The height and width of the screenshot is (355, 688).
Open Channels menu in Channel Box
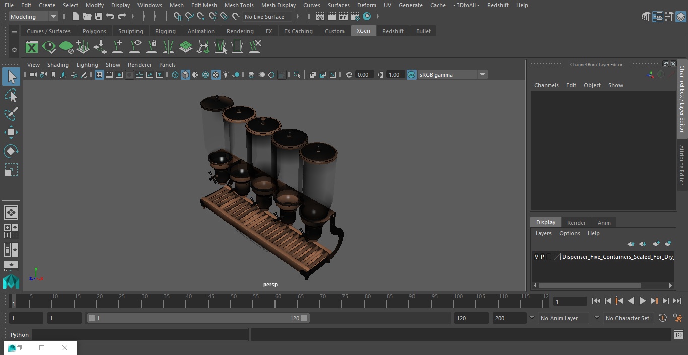pos(546,85)
